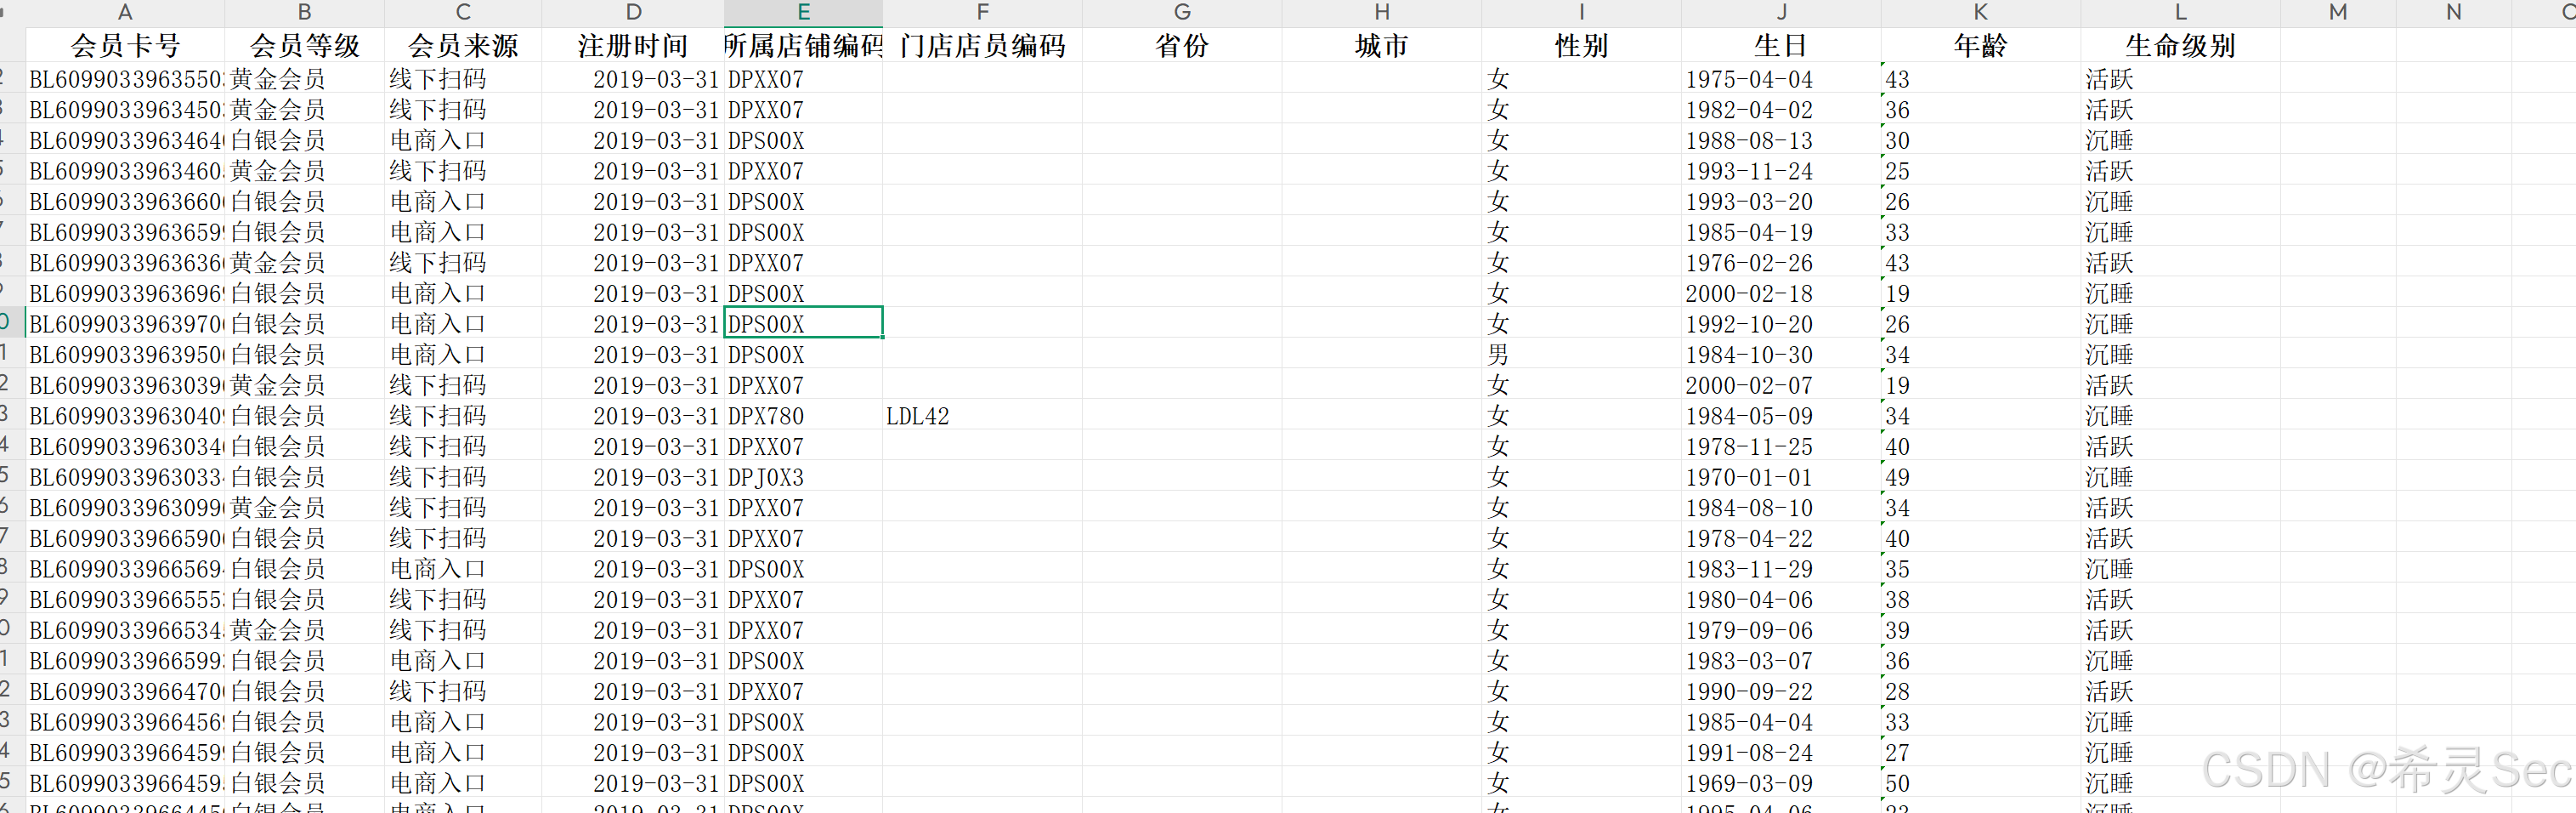Select birthday cell 1969-03-09
The width and height of the screenshot is (2576, 813).
1781,783
